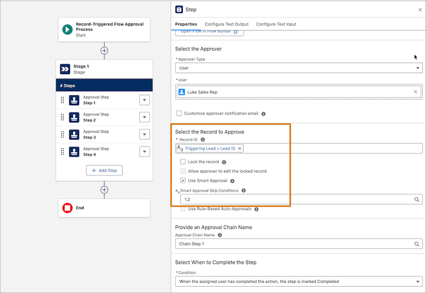Screen dimensions: 426x293
Task: Show info tooltip for Lock the record
Action: click(224, 162)
